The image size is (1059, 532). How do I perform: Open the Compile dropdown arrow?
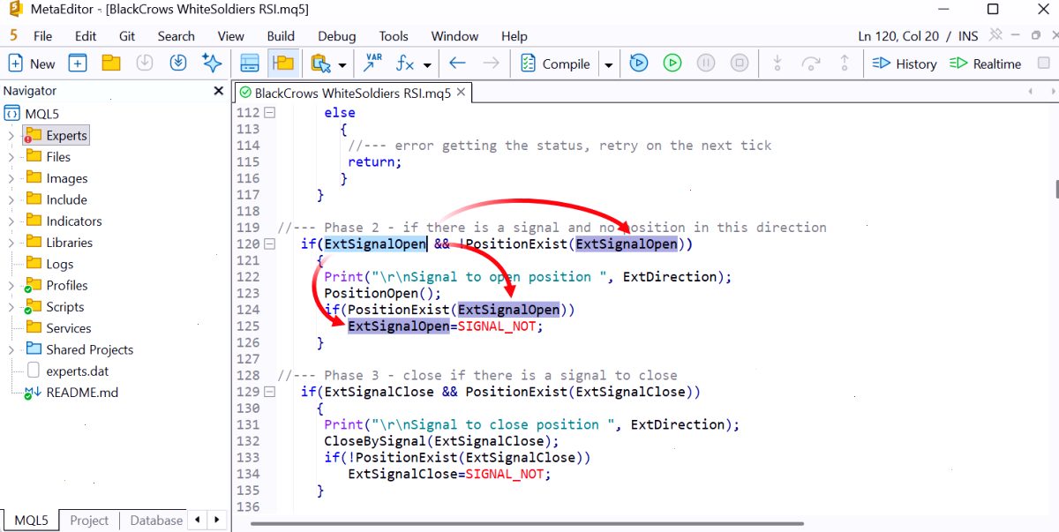click(608, 64)
